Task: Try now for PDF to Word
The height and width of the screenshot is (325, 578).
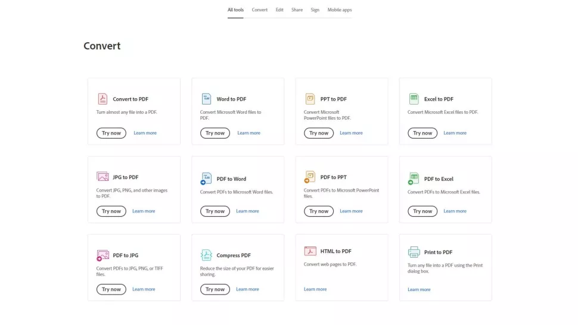Action: pos(215,211)
